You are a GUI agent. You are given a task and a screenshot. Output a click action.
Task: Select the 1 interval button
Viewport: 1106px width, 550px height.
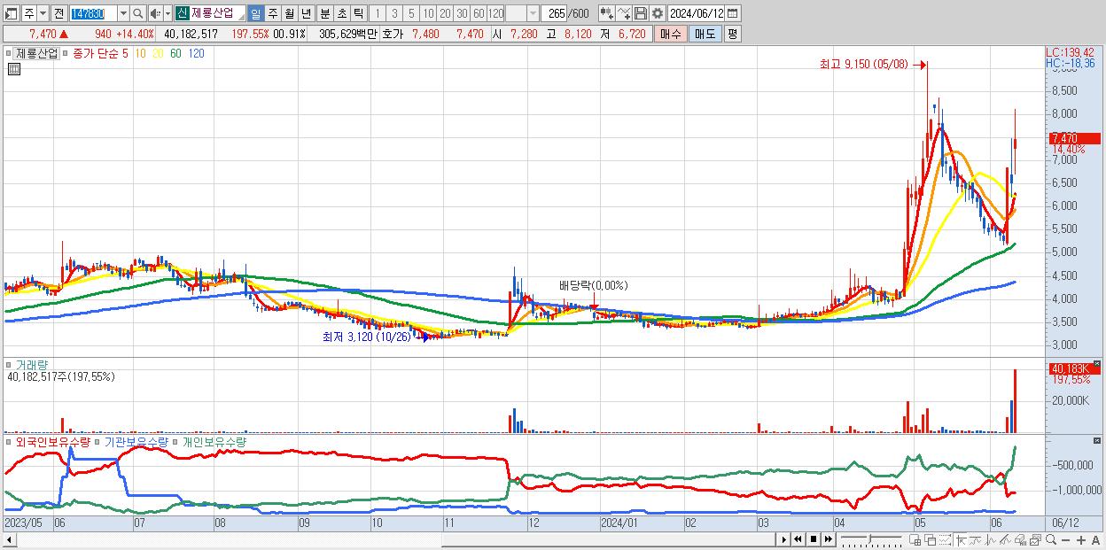point(378,13)
